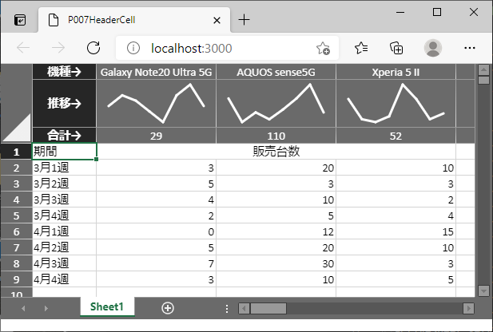Click horizontal scrollbar left arrow
Image resolution: width=493 pixels, height=332 pixels.
(244, 308)
